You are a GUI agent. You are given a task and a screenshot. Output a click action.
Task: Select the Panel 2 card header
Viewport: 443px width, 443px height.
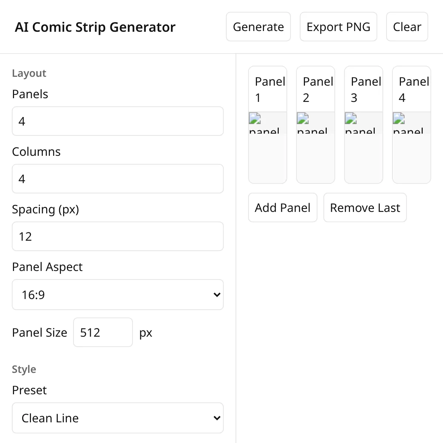[316, 89]
